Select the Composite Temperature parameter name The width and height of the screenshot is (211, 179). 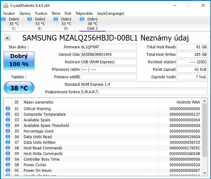[45, 114]
